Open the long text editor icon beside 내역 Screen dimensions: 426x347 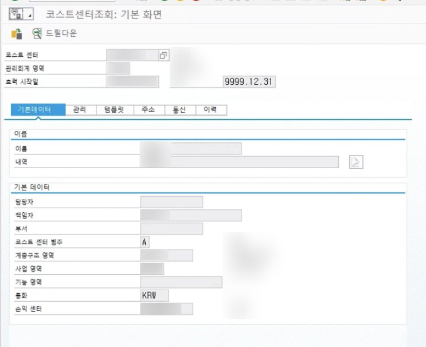click(x=356, y=162)
